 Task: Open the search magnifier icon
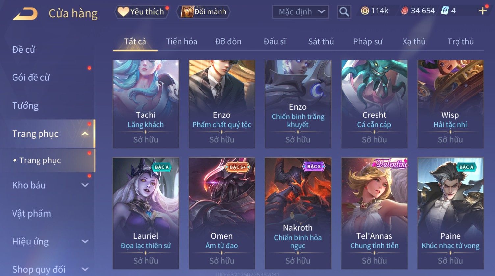(344, 12)
